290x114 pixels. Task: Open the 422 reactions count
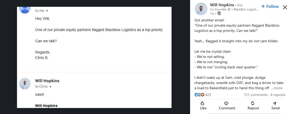[x=208, y=95]
